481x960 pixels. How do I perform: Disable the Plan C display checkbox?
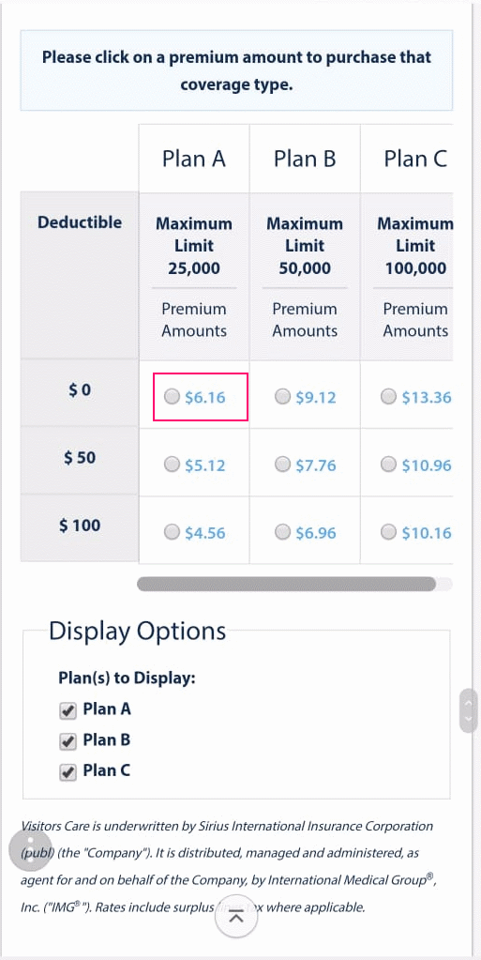click(68, 772)
